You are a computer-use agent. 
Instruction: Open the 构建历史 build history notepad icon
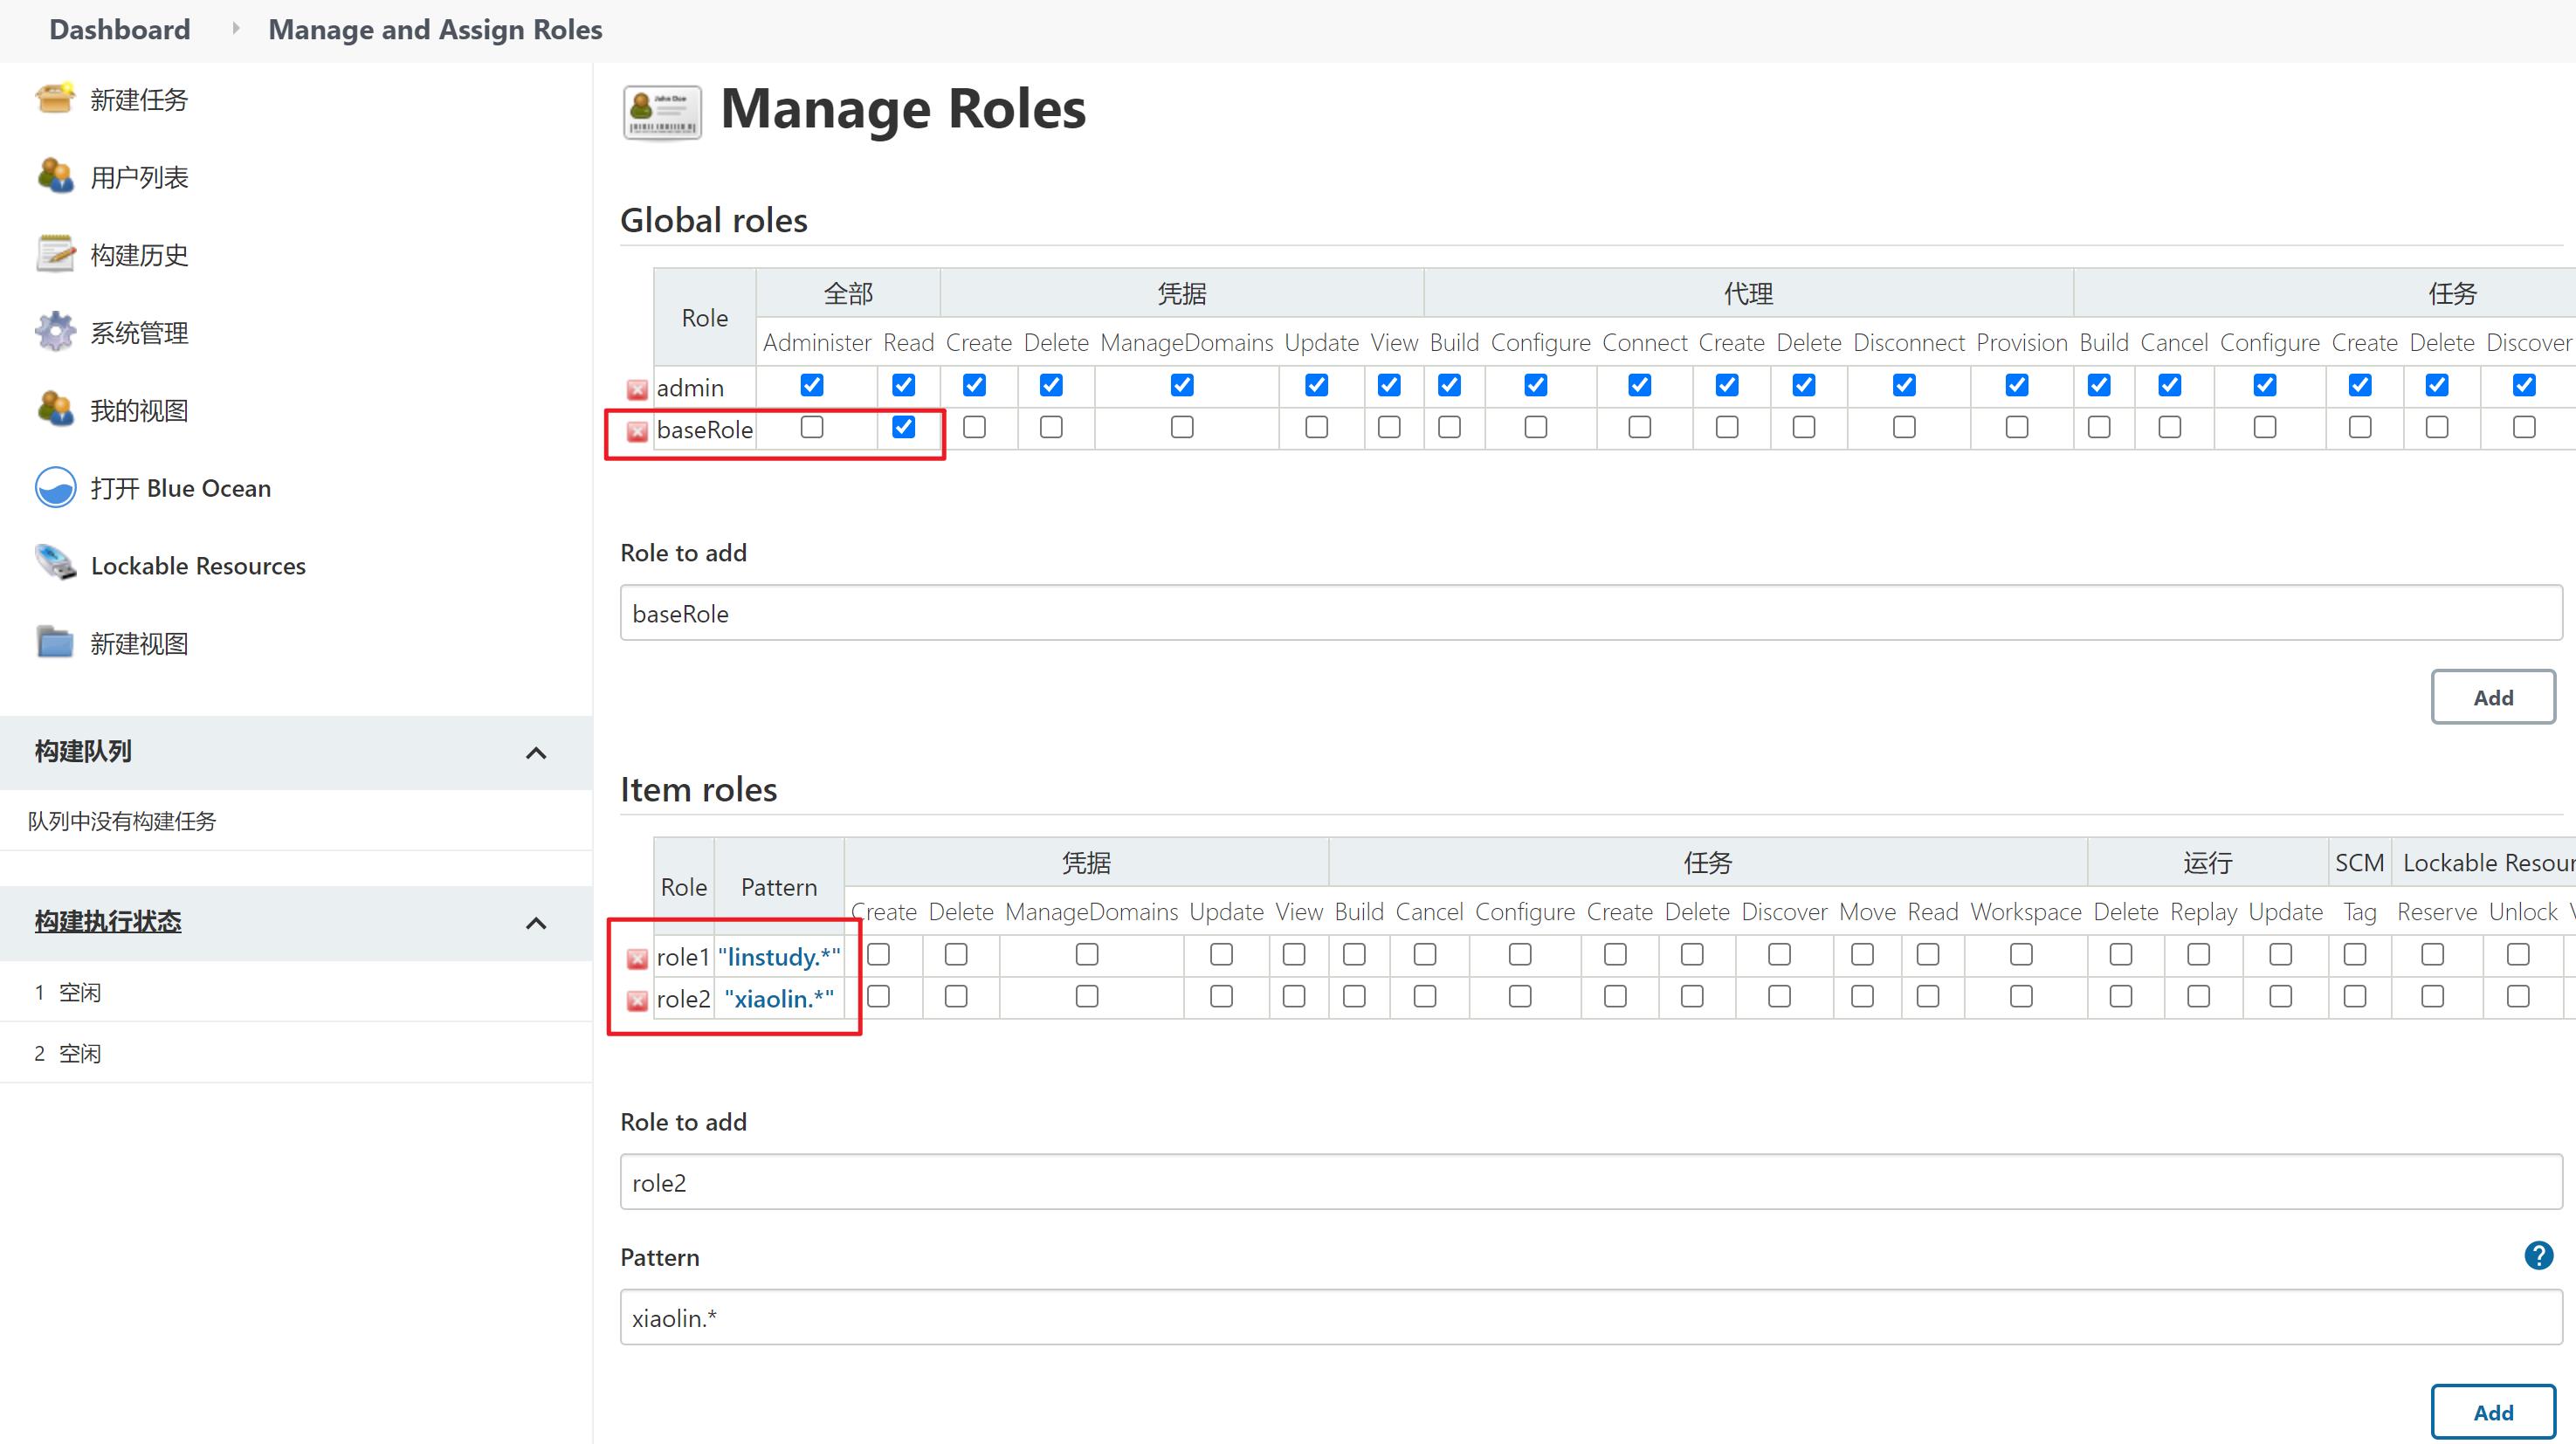(x=55, y=254)
